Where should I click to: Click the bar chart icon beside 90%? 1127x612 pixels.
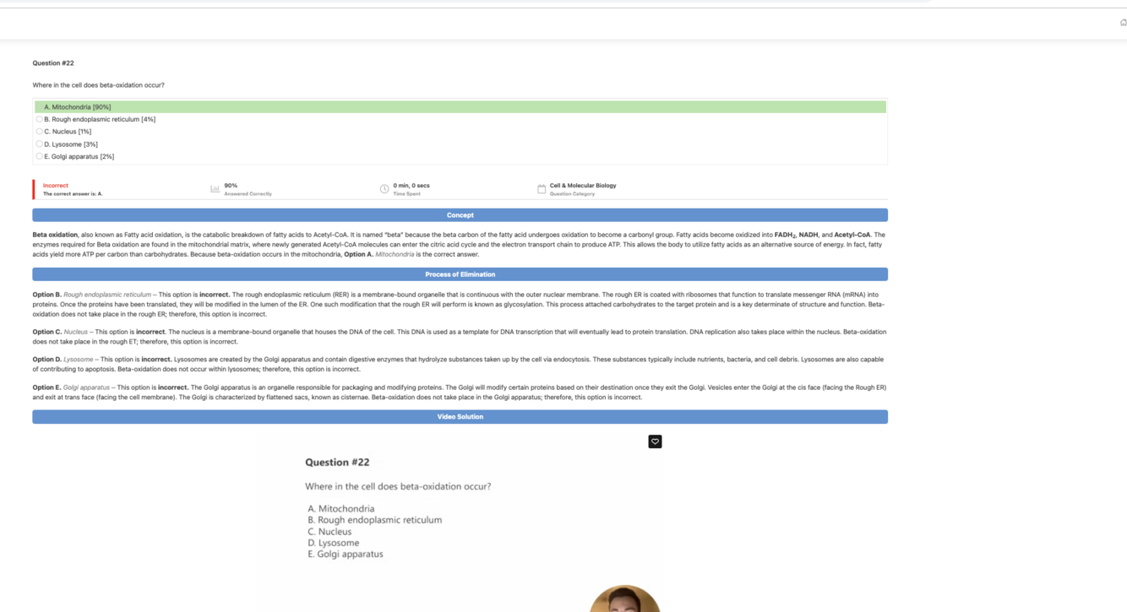tap(215, 189)
